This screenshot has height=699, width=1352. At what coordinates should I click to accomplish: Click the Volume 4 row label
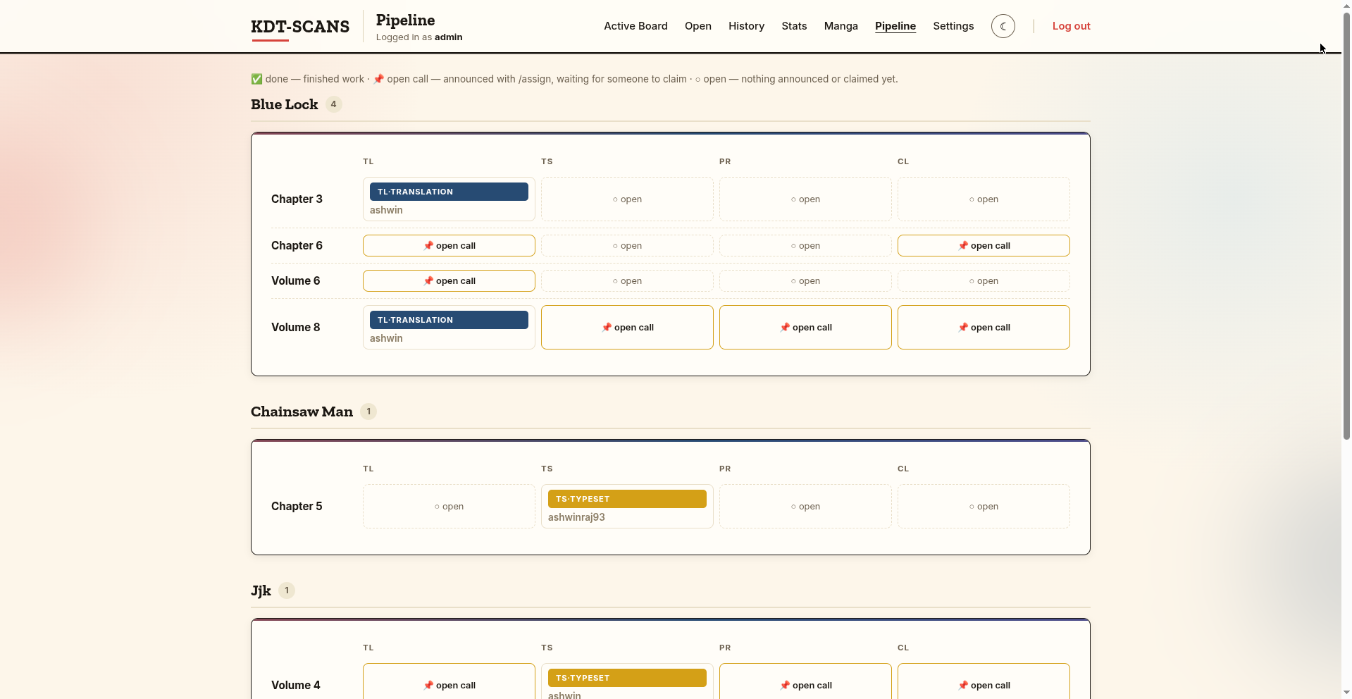click(x=295, y=686)
